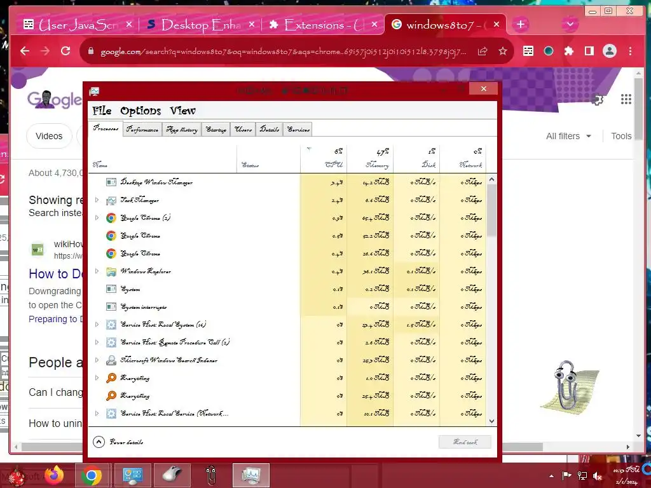
Task: Open the View menu in Task Manager
Action: (x=182, y=111)
